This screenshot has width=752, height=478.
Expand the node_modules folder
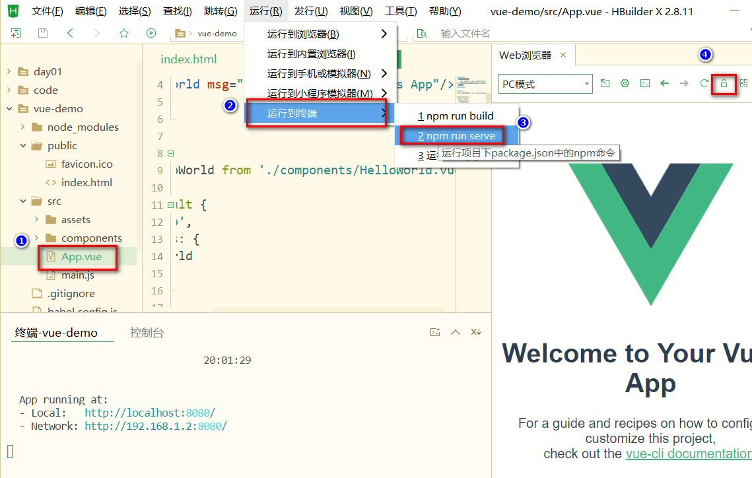[22, 127]
